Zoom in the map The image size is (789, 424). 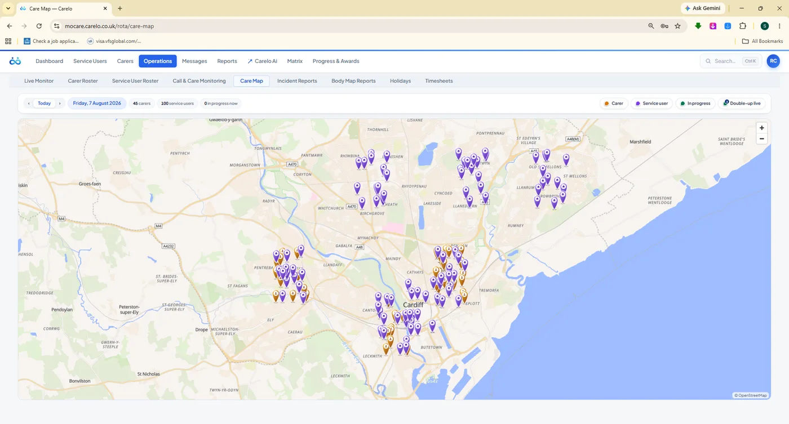(x=762, y=128)
